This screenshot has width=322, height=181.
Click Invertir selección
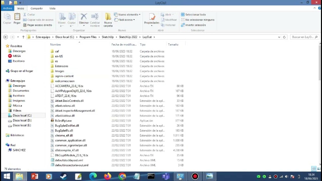193,25
